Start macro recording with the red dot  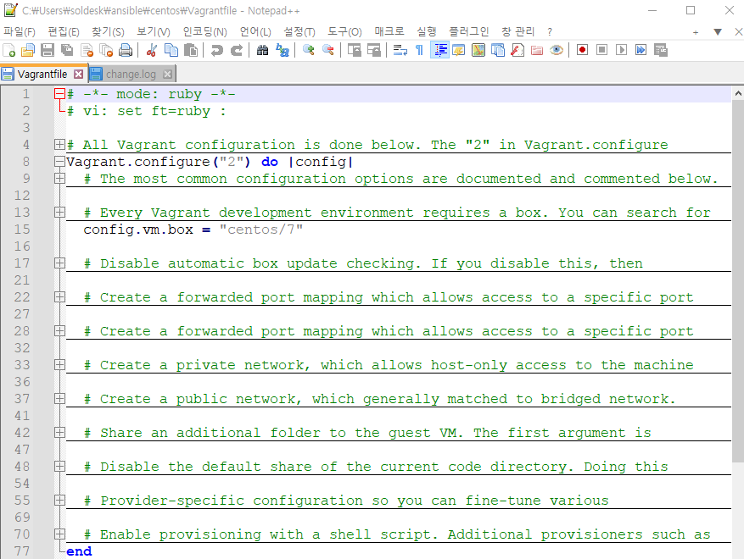(582, 50)
